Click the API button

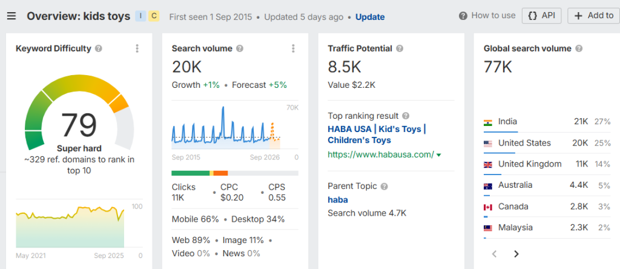pyautogui.click(x=541, y=16)
